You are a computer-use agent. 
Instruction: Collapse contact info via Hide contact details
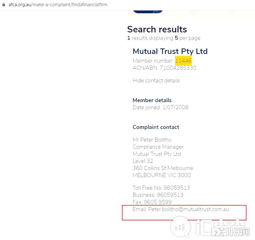pos(156,81)
